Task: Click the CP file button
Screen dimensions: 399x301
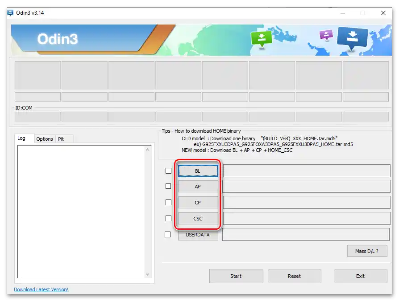Action: [x=198, y=203]
